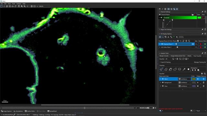Collapse the 3D Display Options section
The height and width of the screenshot is (116, 207).
click(x=159, y=34)
